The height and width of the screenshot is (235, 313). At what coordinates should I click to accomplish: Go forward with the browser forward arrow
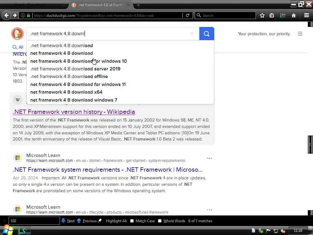click(x=15, y=15)
